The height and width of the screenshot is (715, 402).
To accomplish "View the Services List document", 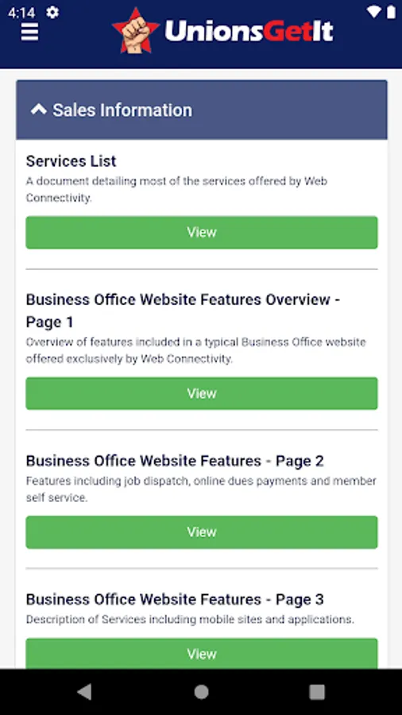I will pyautogui.click(x=202, y=232).
